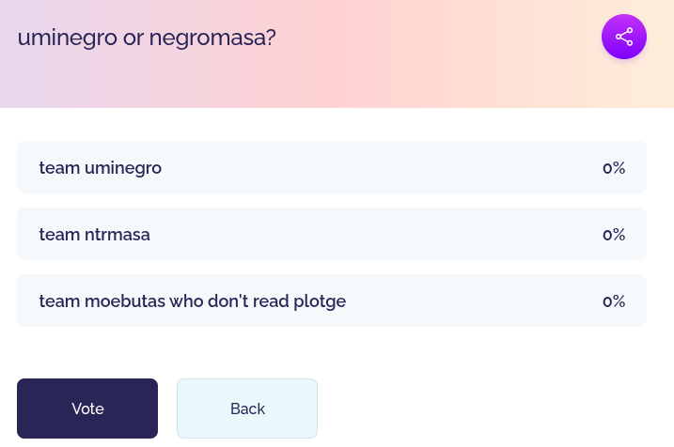Choose the "team ntrmasa" answer row

pos(331,235)
